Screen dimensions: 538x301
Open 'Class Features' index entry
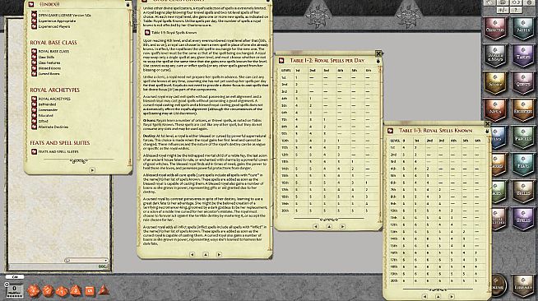click(49, 63)
